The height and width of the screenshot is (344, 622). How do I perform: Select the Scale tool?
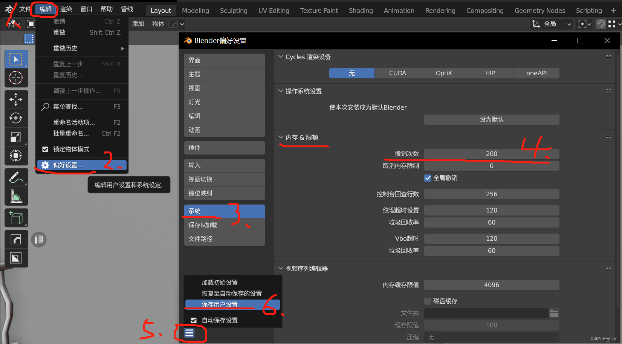[16, 137]
